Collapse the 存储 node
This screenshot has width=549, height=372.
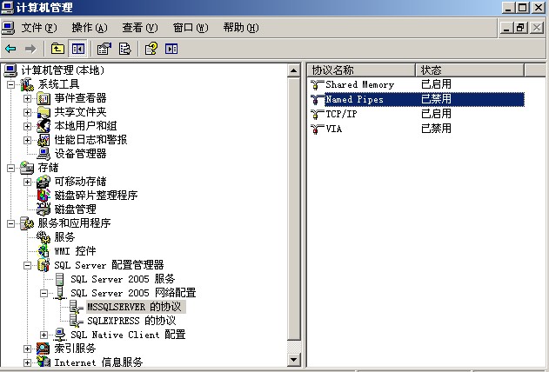point(10,168)
